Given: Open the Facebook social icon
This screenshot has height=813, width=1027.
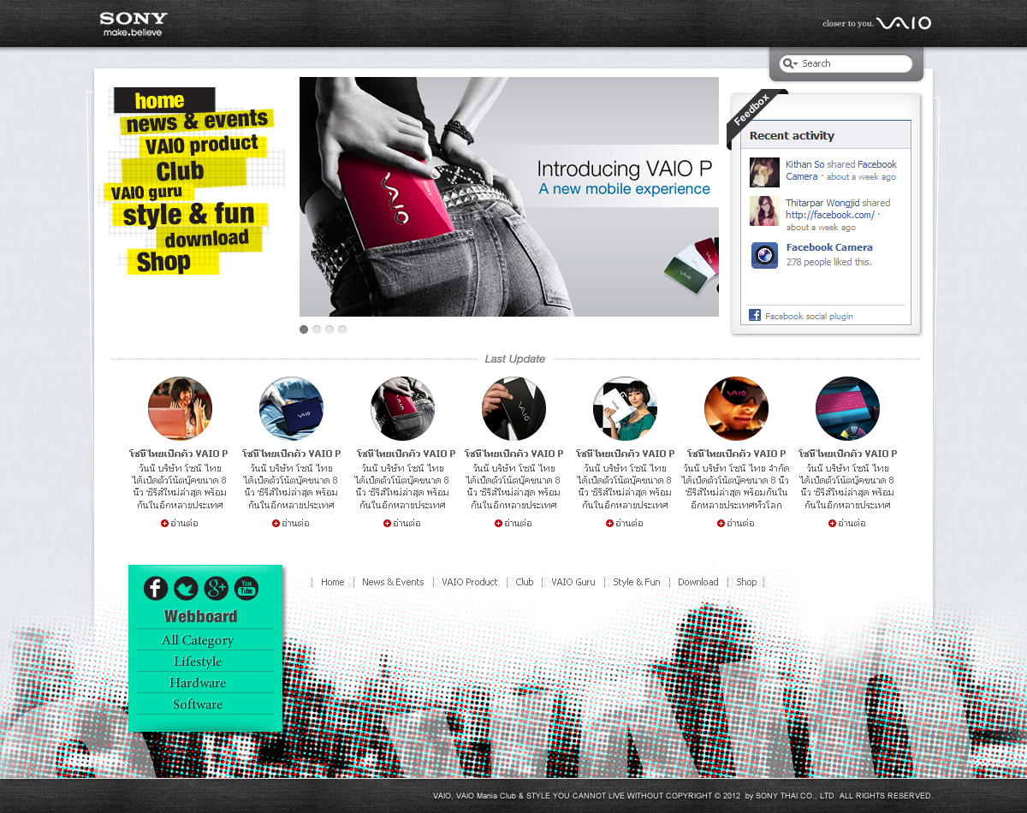Looking at the screenshot, I should pyautogui.click(x=155, y=588).
